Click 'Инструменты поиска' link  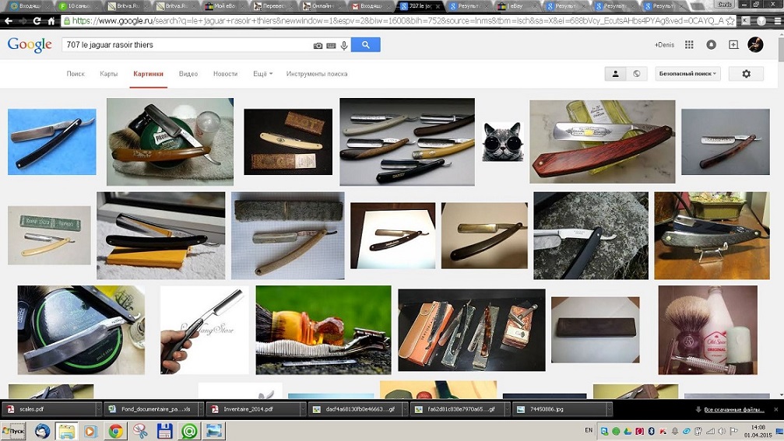pyautogui.click(x=317, y=74)
